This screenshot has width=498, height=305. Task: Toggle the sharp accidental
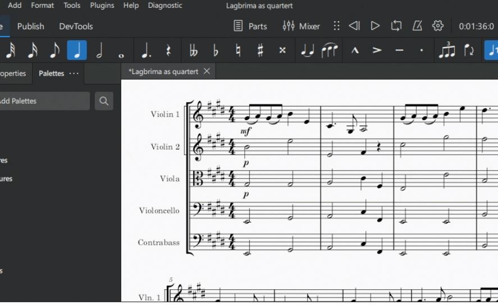[260, 50]
